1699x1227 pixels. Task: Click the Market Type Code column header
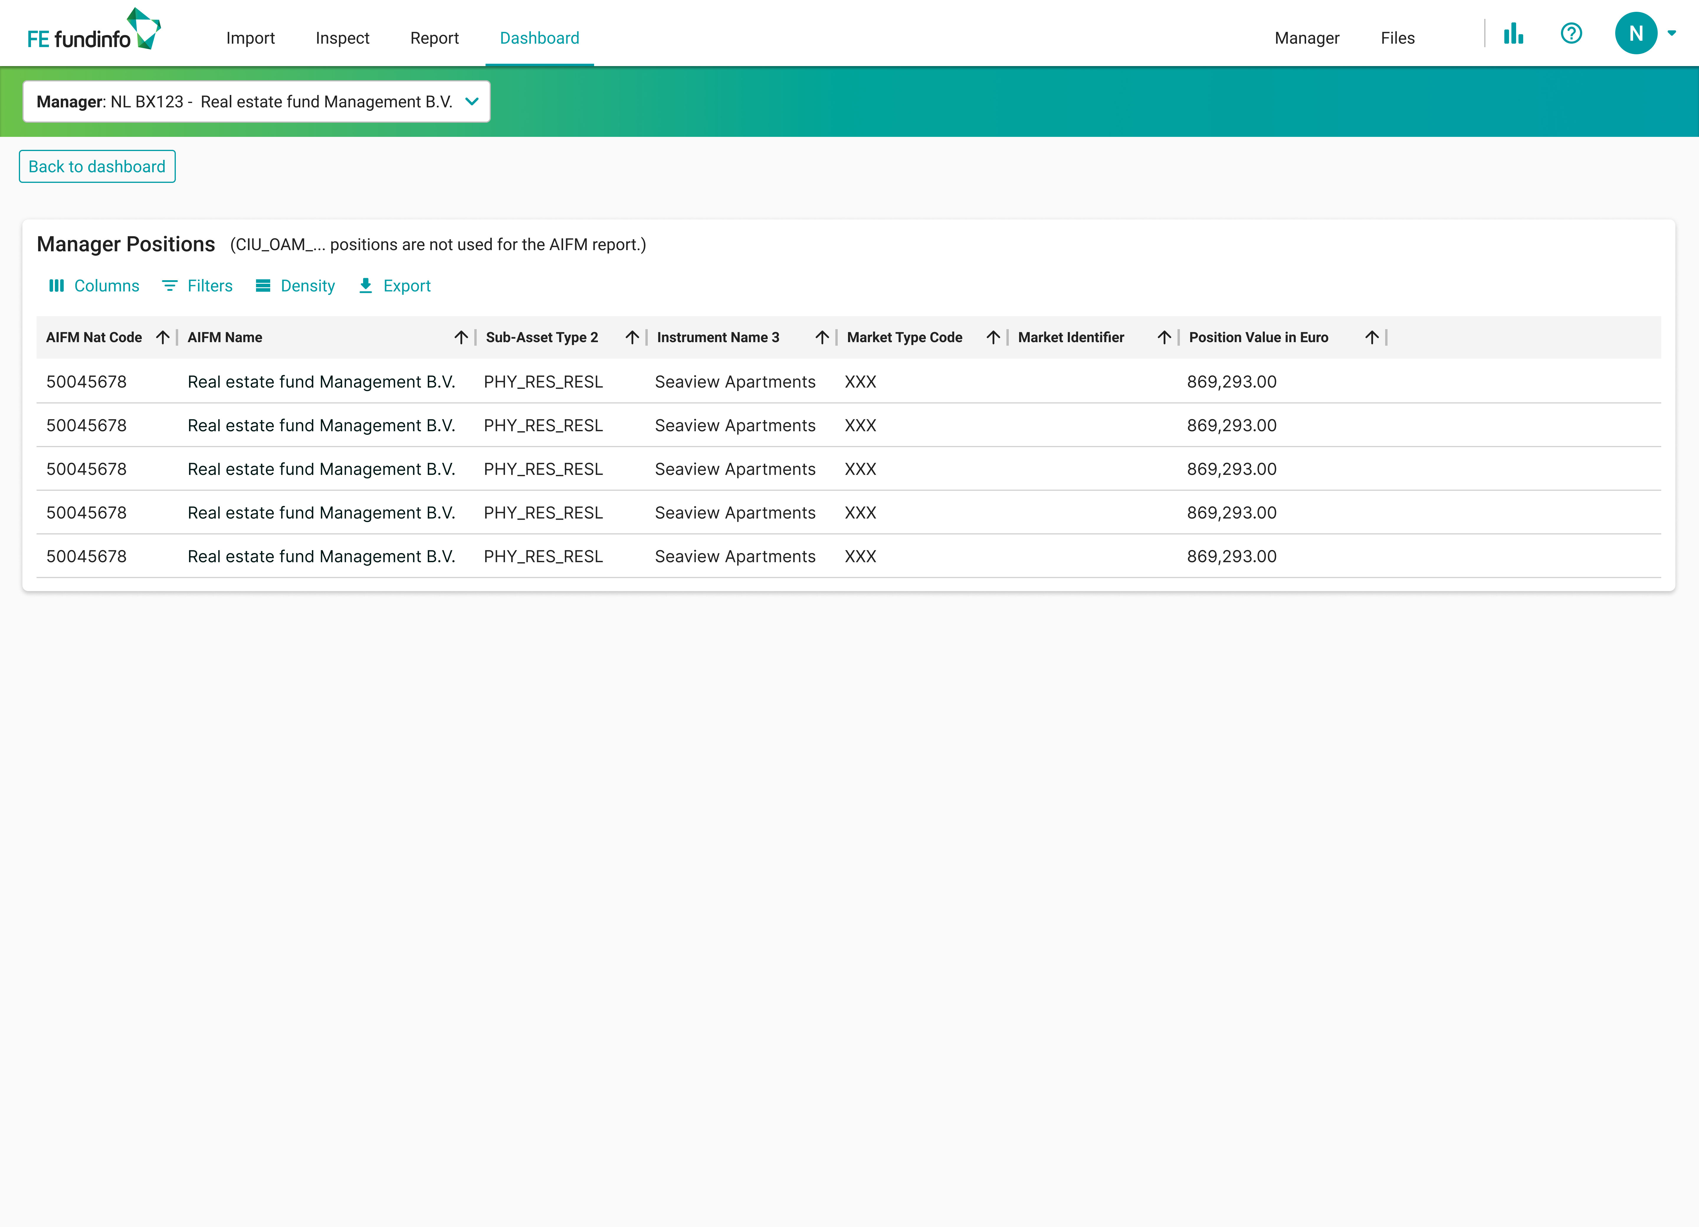905,338
